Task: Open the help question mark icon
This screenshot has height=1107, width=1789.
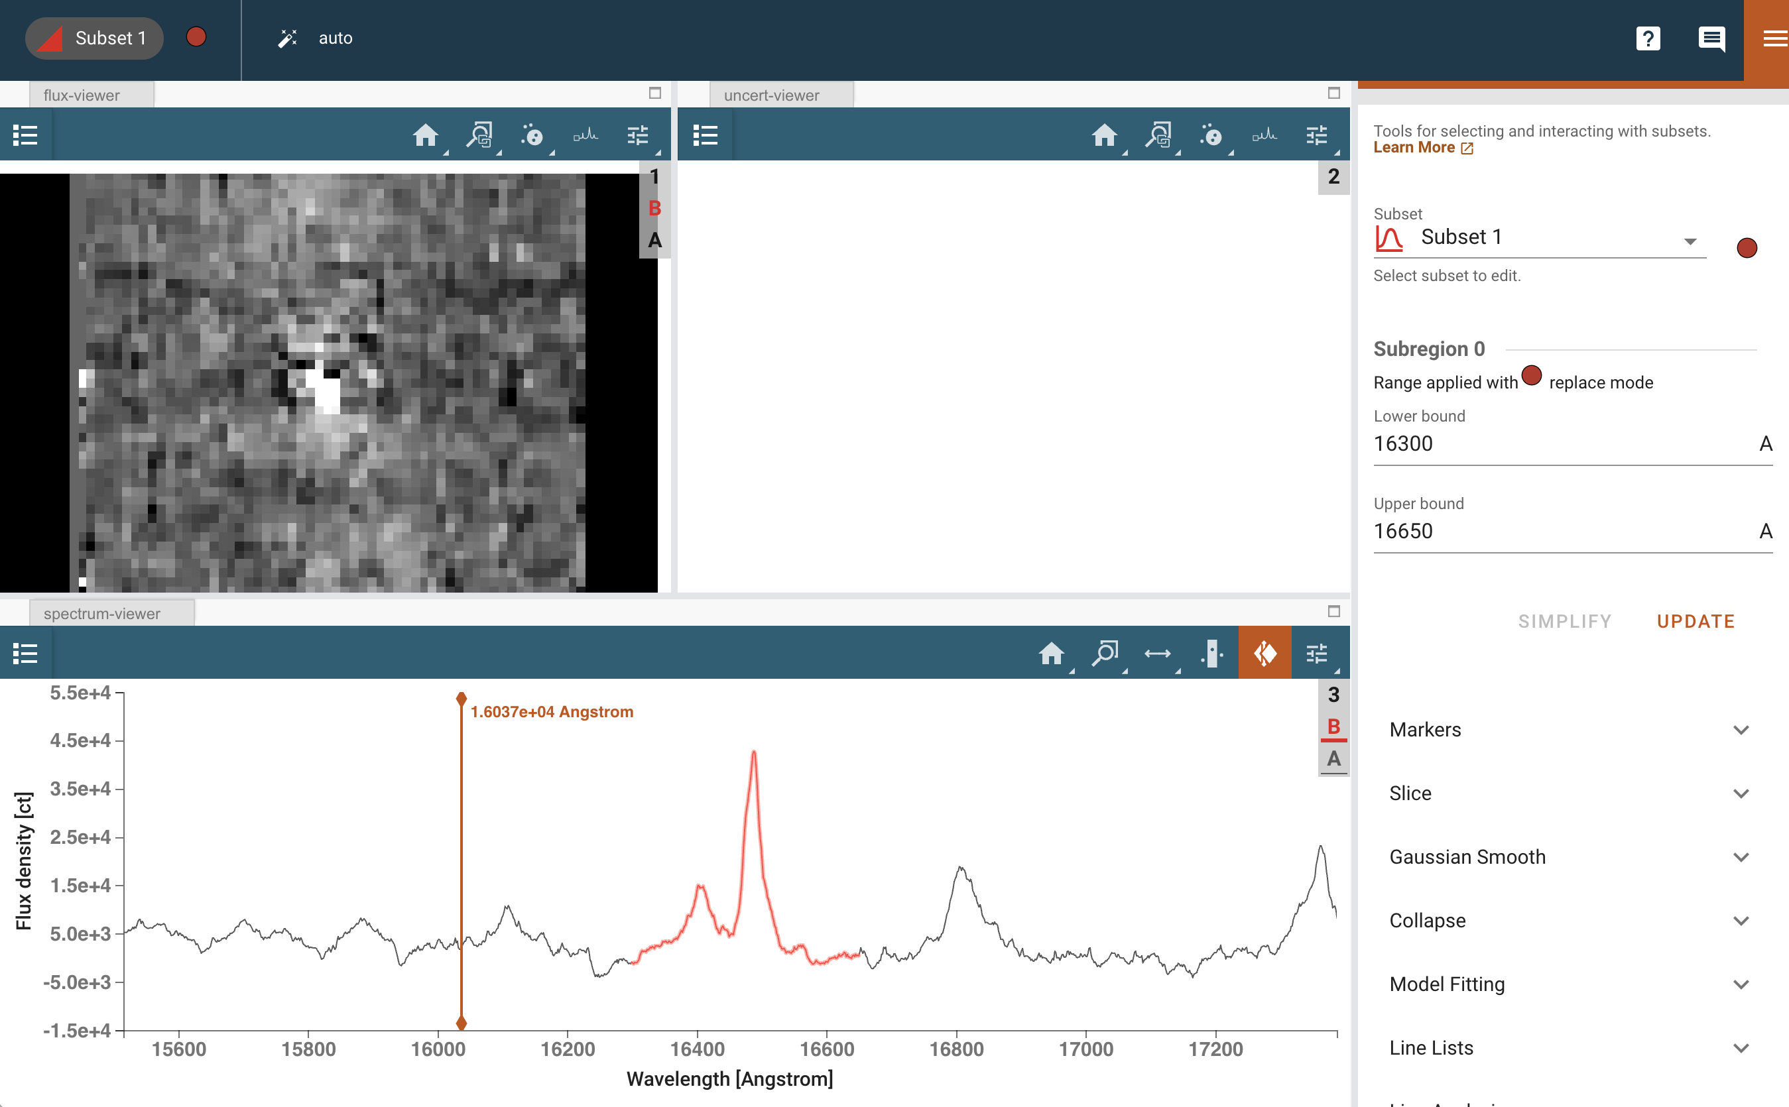Action: tap(1648, 38)
